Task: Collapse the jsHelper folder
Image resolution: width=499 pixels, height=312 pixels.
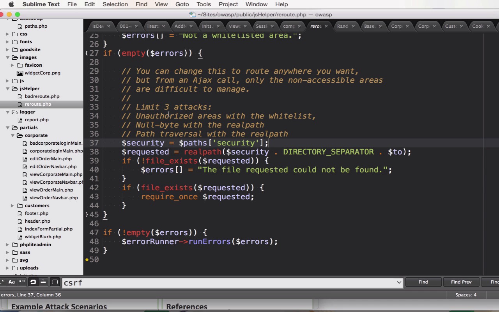Action: (7, 89)
